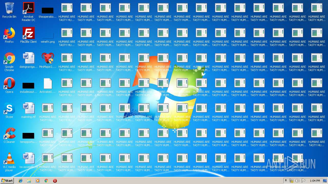This screenshot has height=184, width=328.
Task: Launch Windows Media Player from taskbar
Action: tap(38, 181)
